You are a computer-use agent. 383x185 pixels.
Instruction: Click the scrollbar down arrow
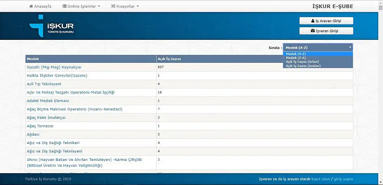[x=381, y=183]
